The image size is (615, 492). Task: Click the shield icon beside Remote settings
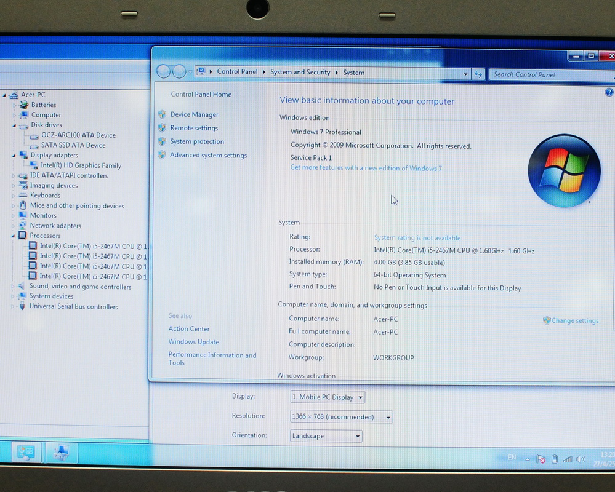[162, 128]
